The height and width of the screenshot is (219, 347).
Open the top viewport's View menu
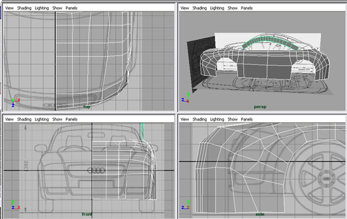point(9,8)
